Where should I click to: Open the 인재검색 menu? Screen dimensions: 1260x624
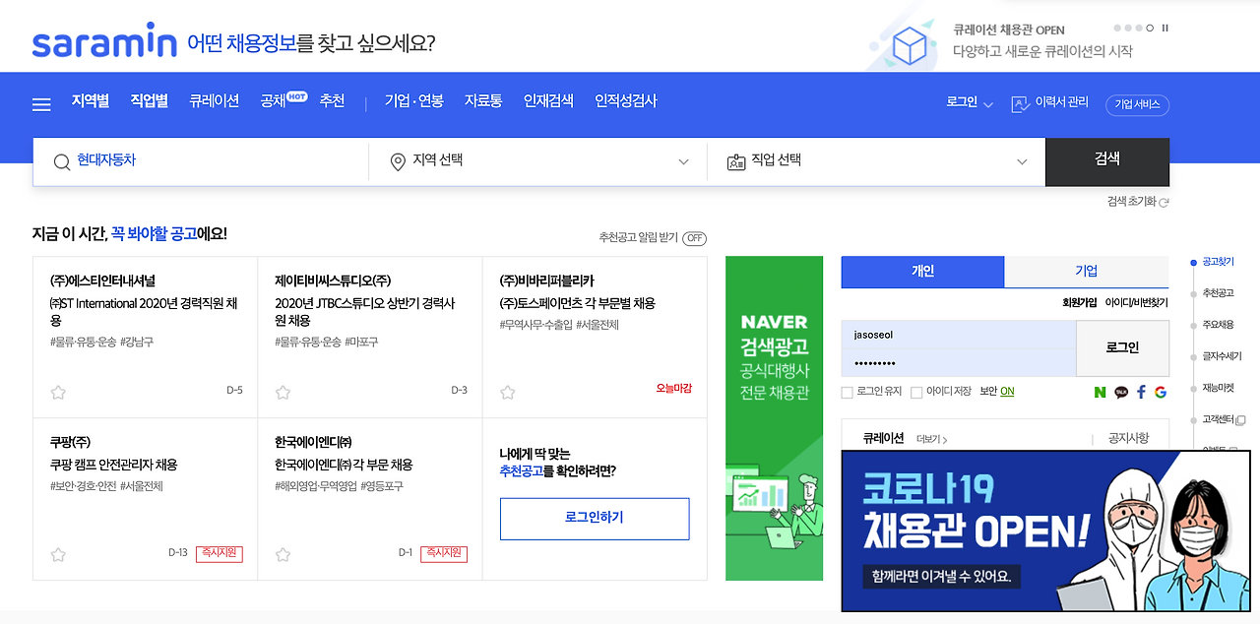coord(548,101)
